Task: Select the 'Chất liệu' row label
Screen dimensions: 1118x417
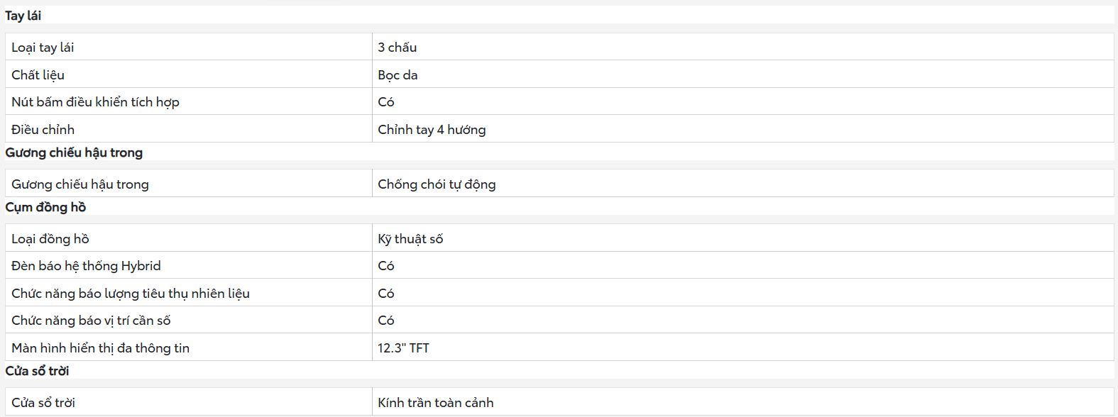Action: pos(38,75)
